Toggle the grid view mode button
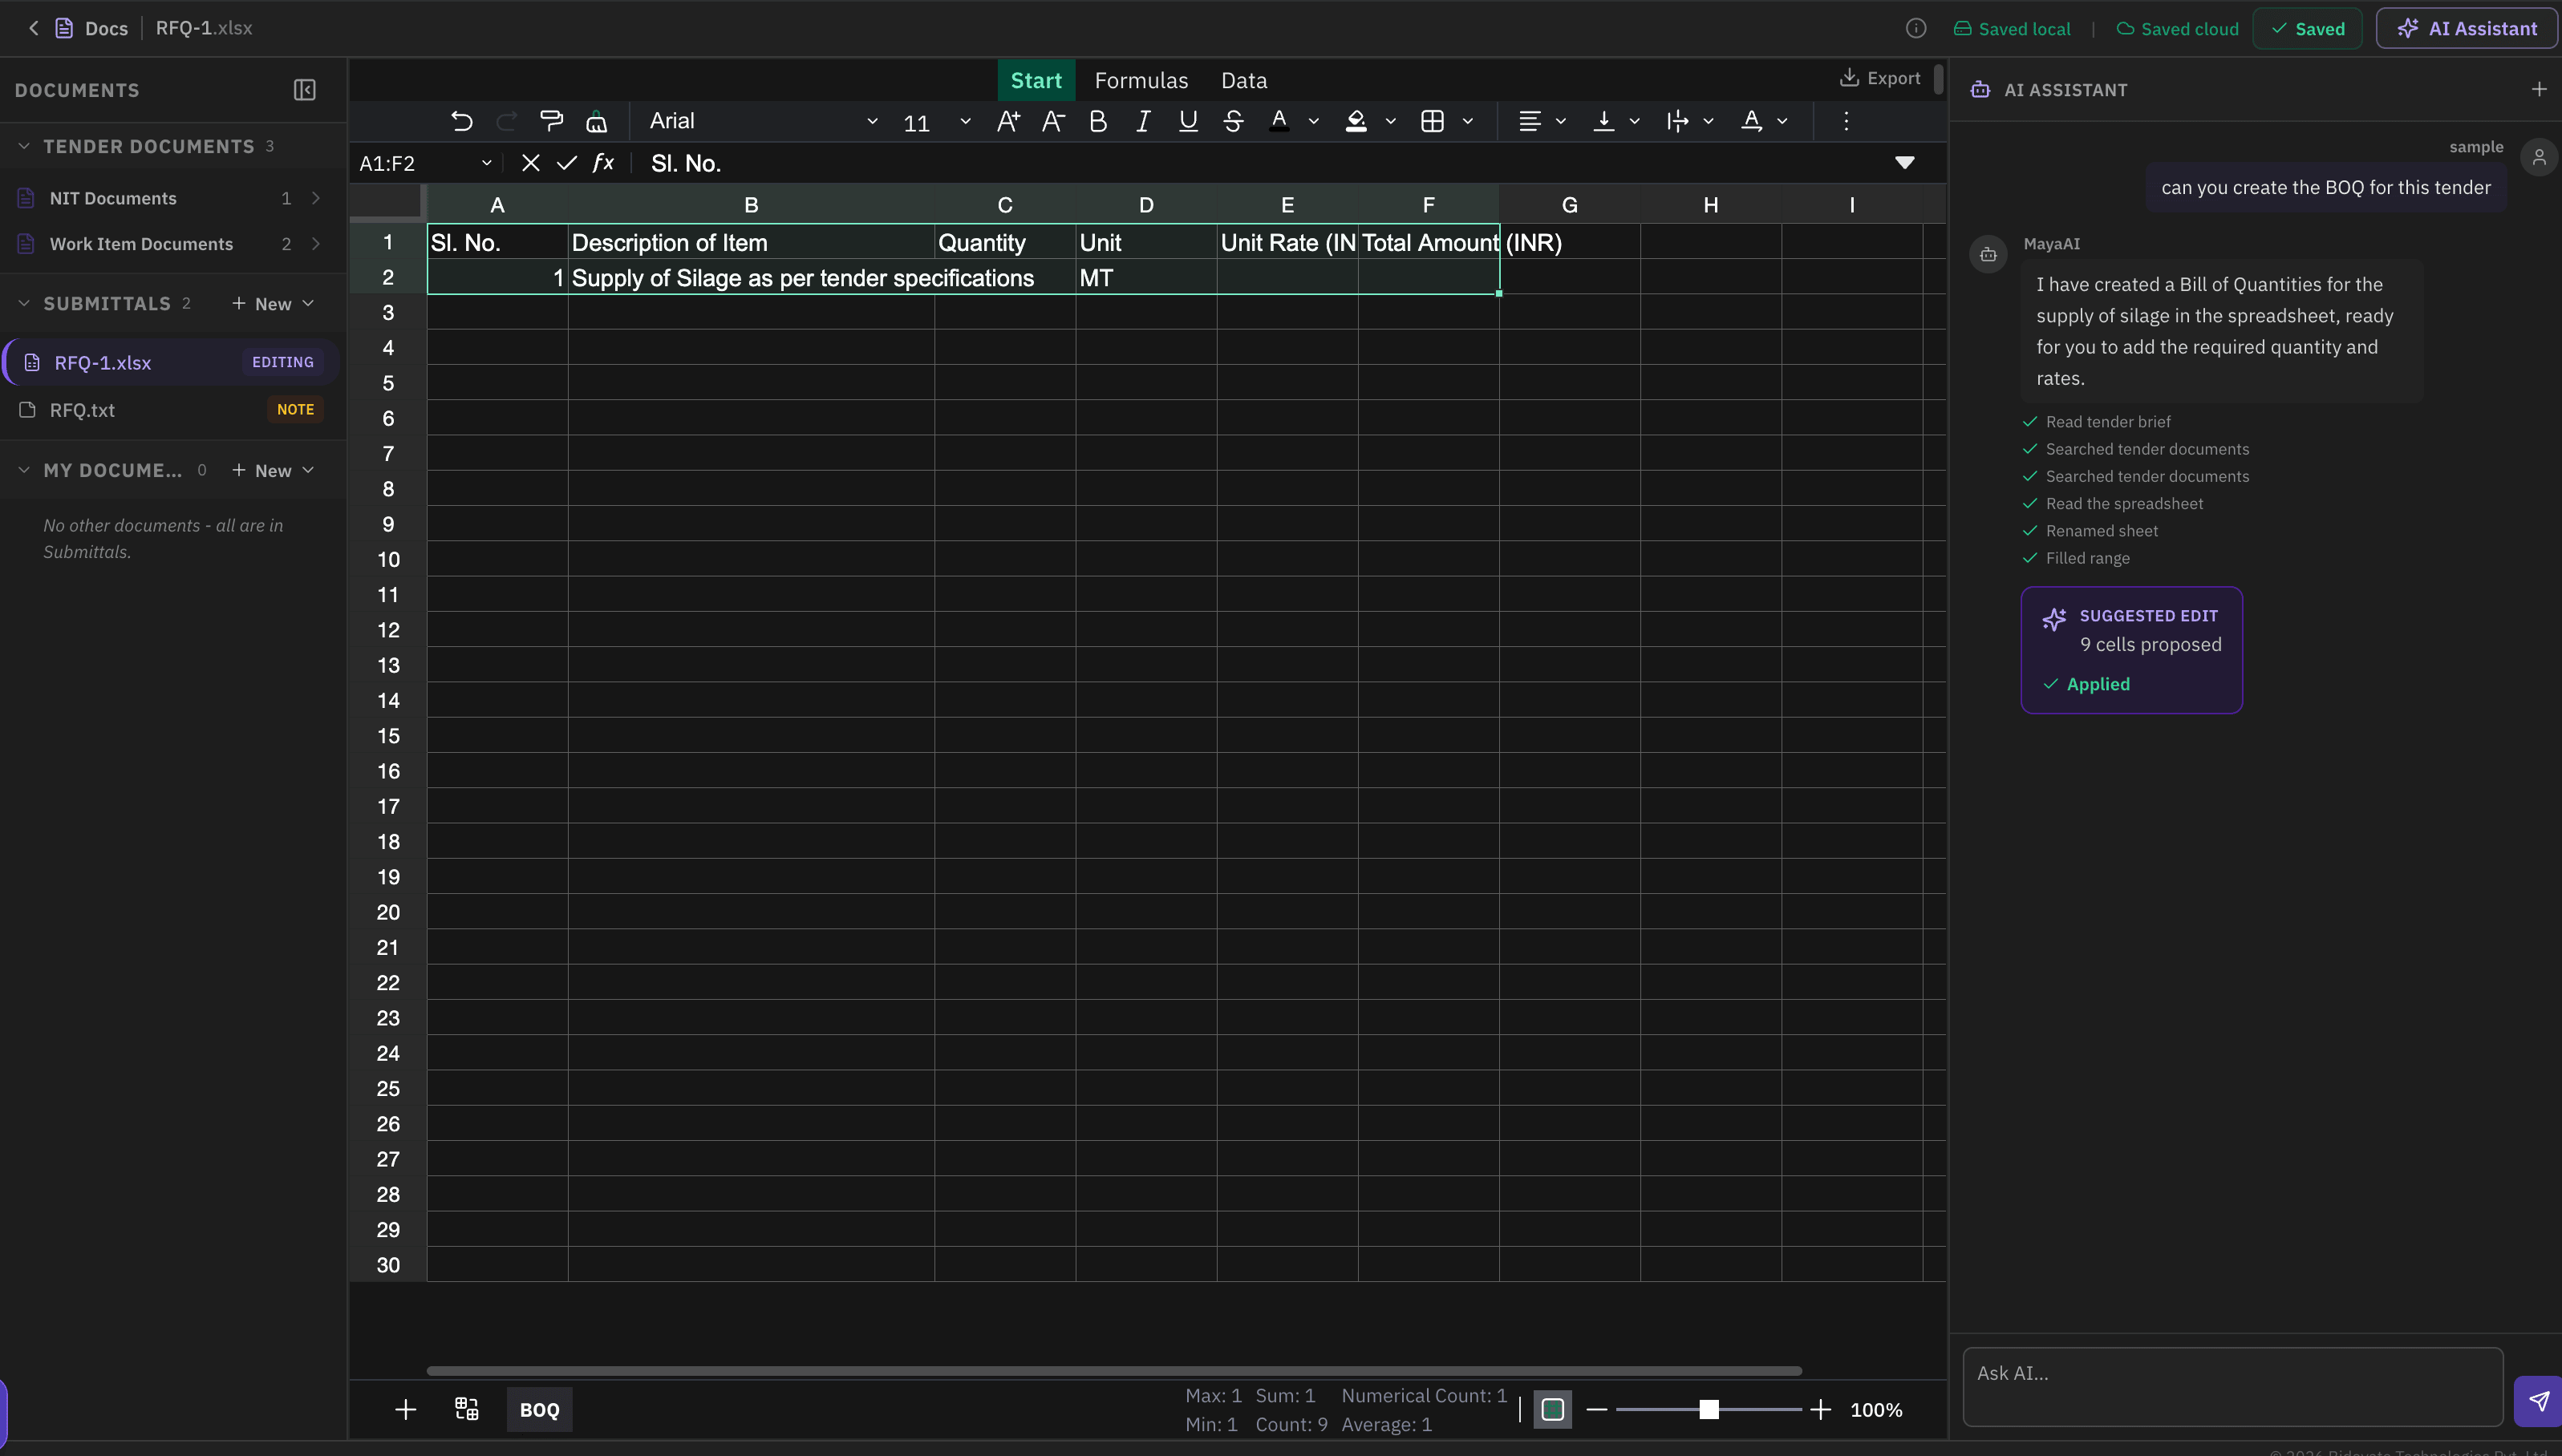The width and height of the screenshot is (2562, 1456). point(1553,1410)
